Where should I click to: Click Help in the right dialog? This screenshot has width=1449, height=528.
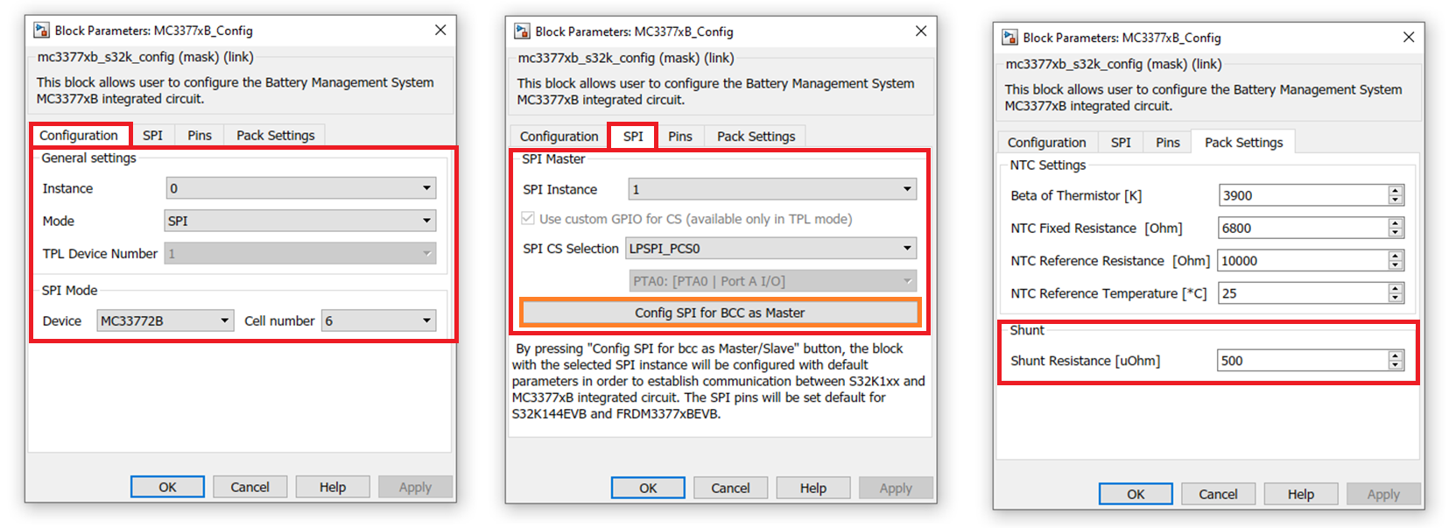tap(1300, 494)
